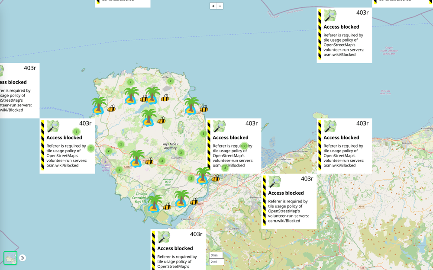The image size is (433, 270).
Task: Click the bee beside the palm below northern pair
Action: pyautogui.click(x=161, y=120)
